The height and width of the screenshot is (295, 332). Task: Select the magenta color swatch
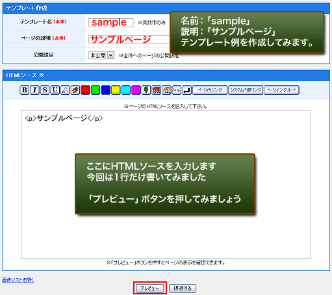click(x=136, y=90)
